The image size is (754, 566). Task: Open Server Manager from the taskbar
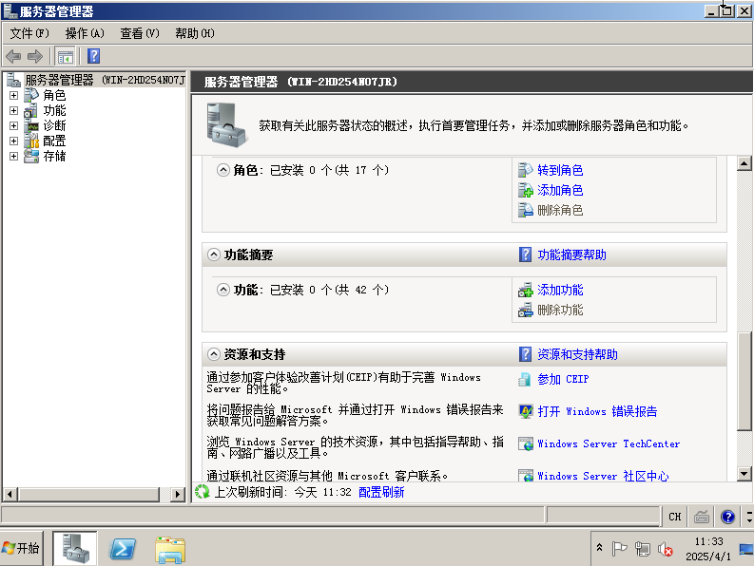(75, 548)
